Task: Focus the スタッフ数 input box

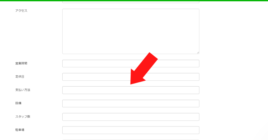Action: pos(131,117)
